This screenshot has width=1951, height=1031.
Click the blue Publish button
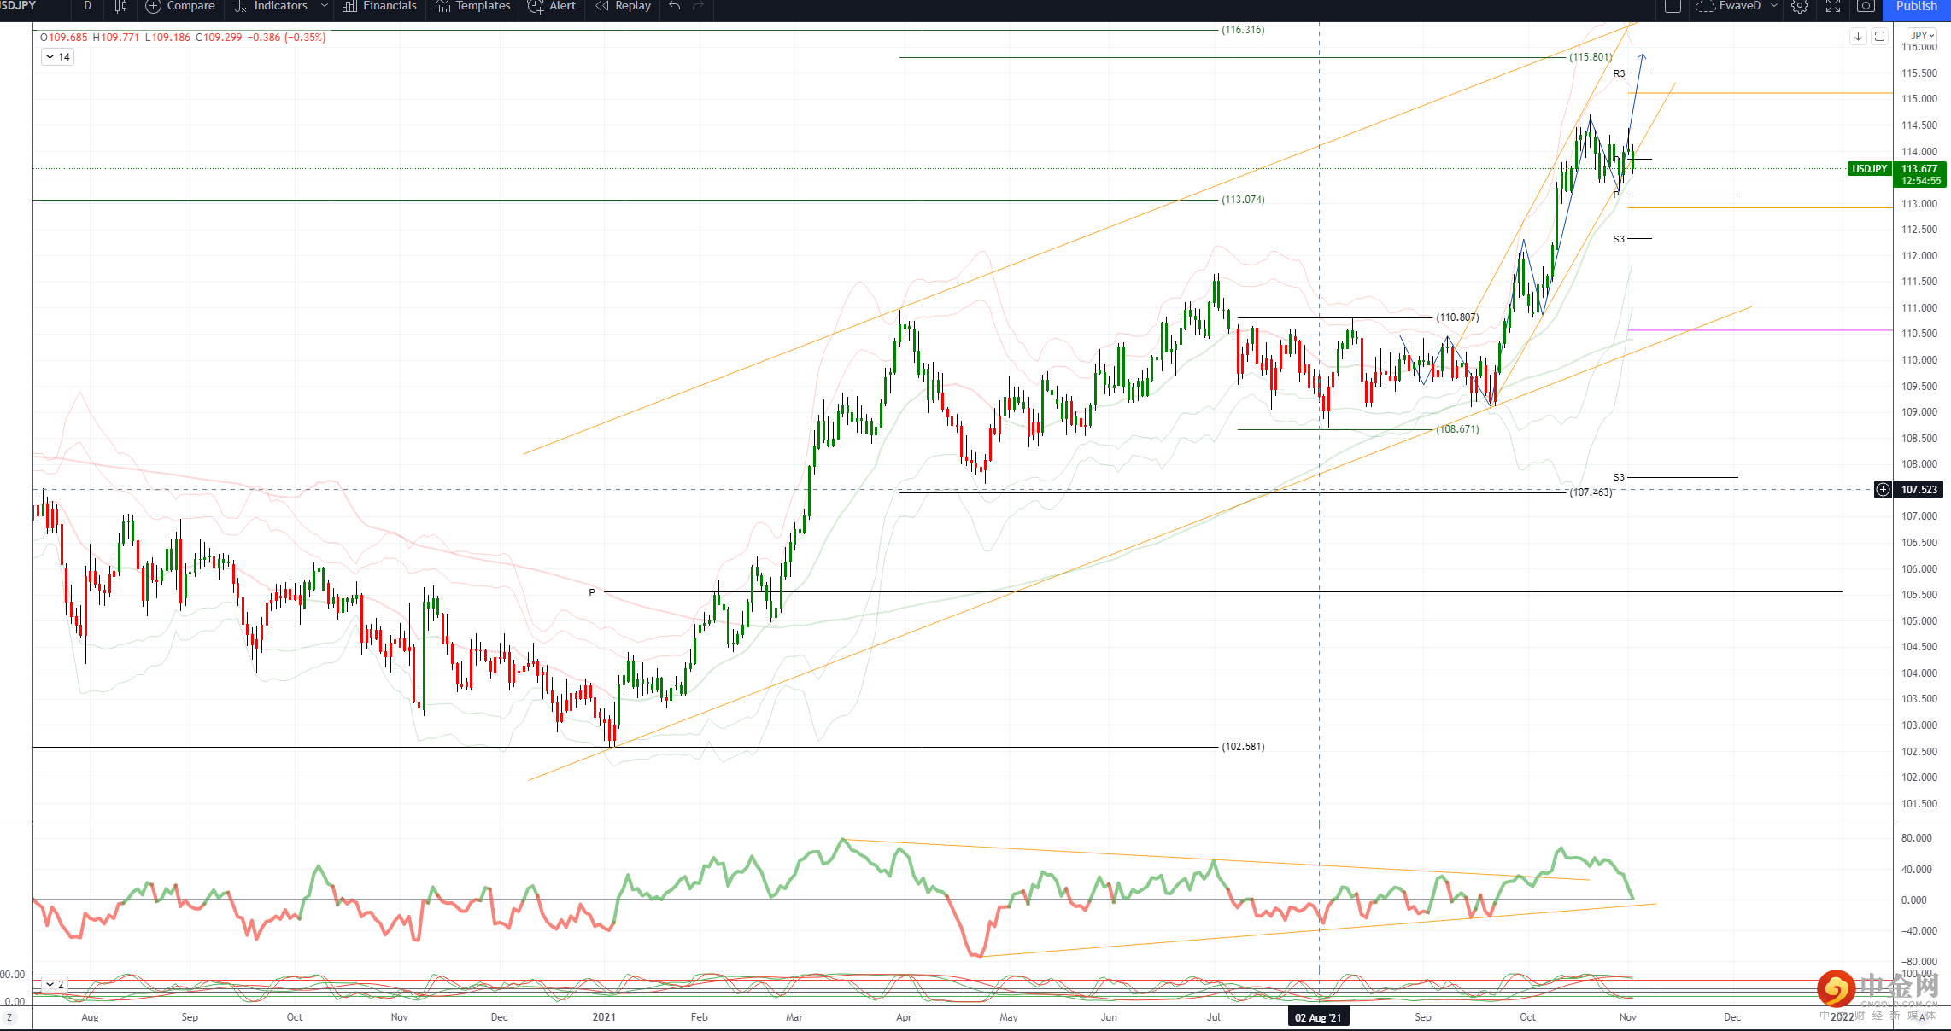1916,6
